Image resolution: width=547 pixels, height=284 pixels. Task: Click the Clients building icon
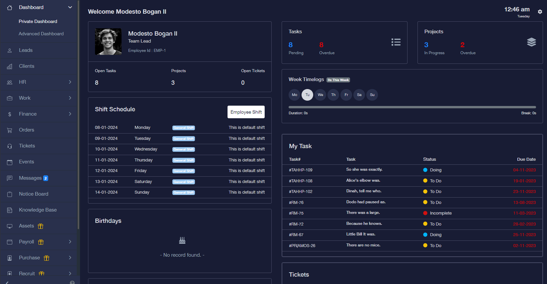click(10, 66)
